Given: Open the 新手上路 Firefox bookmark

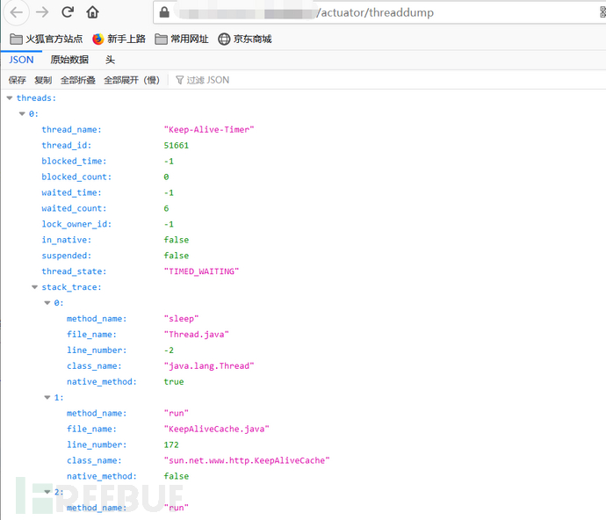Looking at the screenshot, I should (x=119, y=39).
